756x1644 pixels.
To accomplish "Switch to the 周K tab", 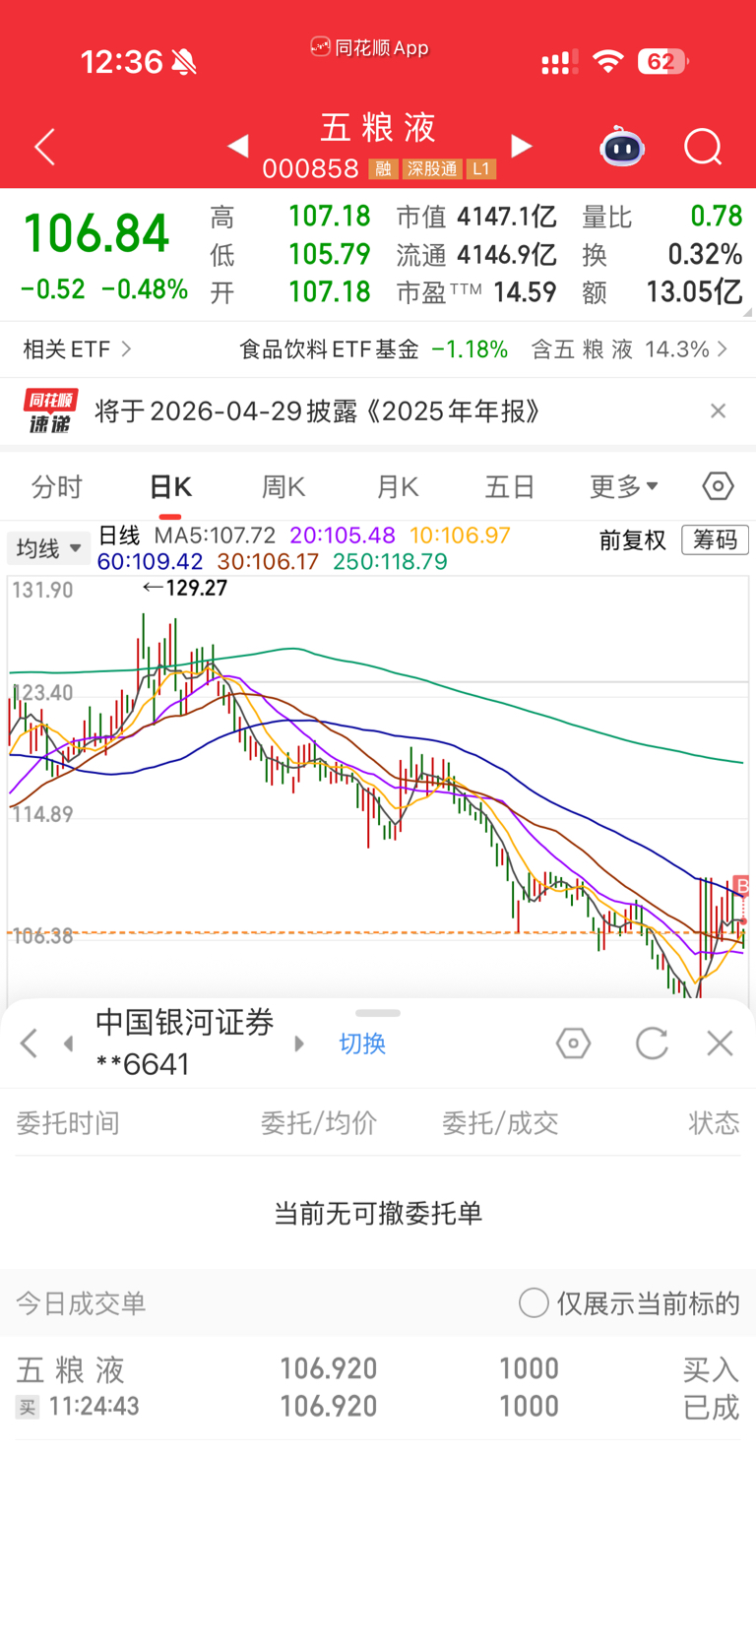I will (x=283, y=486).
